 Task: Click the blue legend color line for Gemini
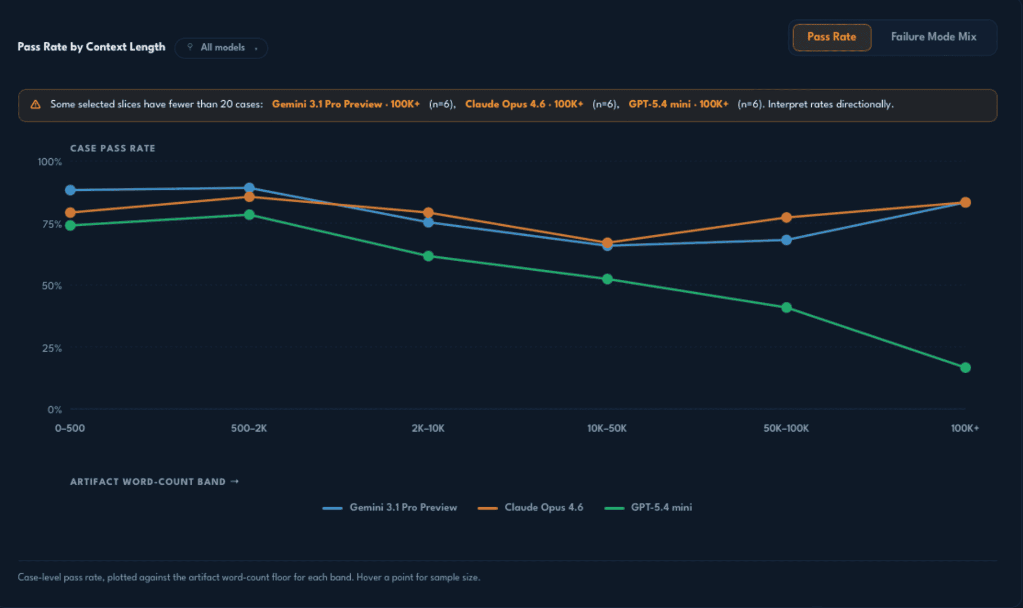pyautogui.click(x=332, y=508)
